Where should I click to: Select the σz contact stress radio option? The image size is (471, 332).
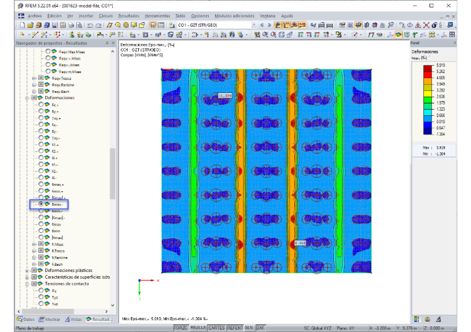(x=41, y=290)
